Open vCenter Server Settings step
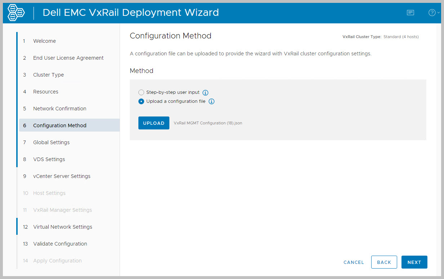Viewport: 444px width, 279px height. pyautogui.click(x=62, y=176)
